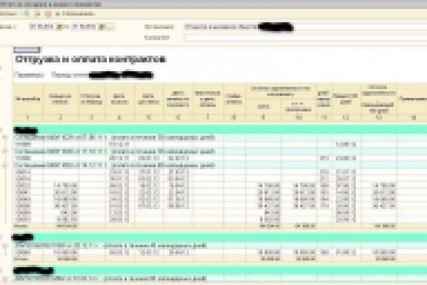
Task: Click the period end date field
Action: [x=85, y=27]
